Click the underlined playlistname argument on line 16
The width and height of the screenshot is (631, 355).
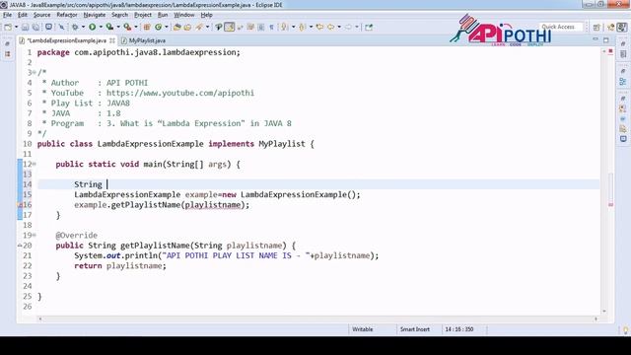(x=213, y=205)
